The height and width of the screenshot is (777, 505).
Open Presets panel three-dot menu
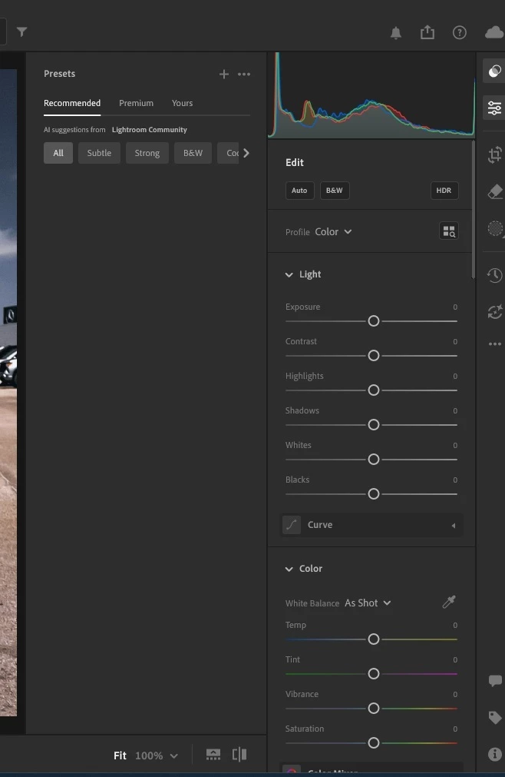tap(244, 75)
